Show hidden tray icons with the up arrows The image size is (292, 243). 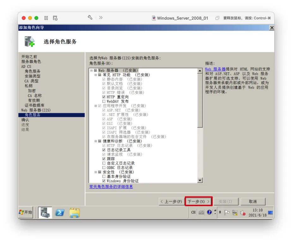[220, 212]
